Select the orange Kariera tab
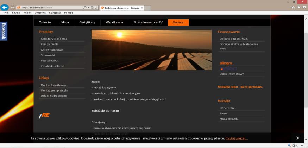The height and width of the screenshot is (148, 308). point(178,22)
